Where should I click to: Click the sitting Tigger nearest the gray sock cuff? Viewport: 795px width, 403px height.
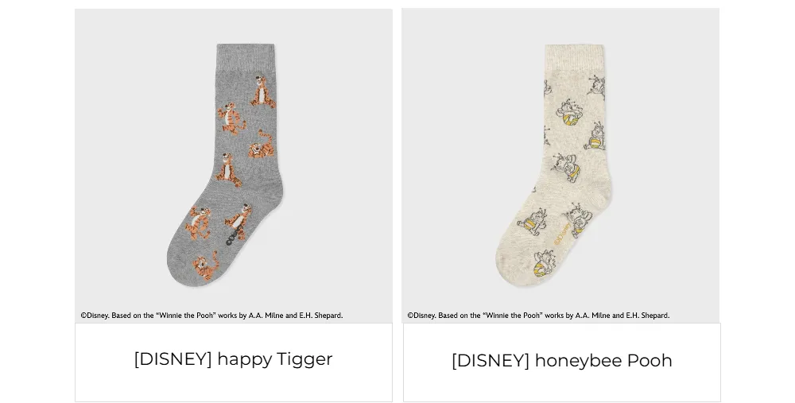[x=263, y=91]
